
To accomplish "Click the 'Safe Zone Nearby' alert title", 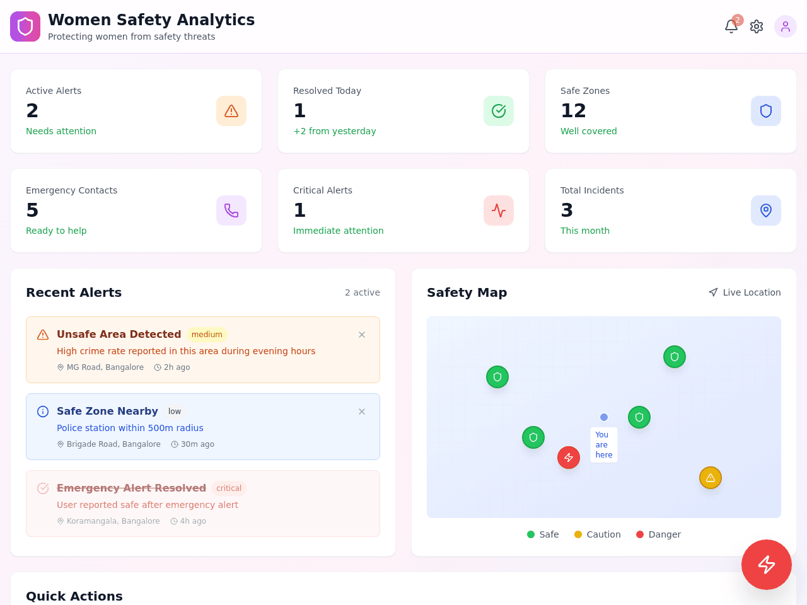I will tap(107, 412).
